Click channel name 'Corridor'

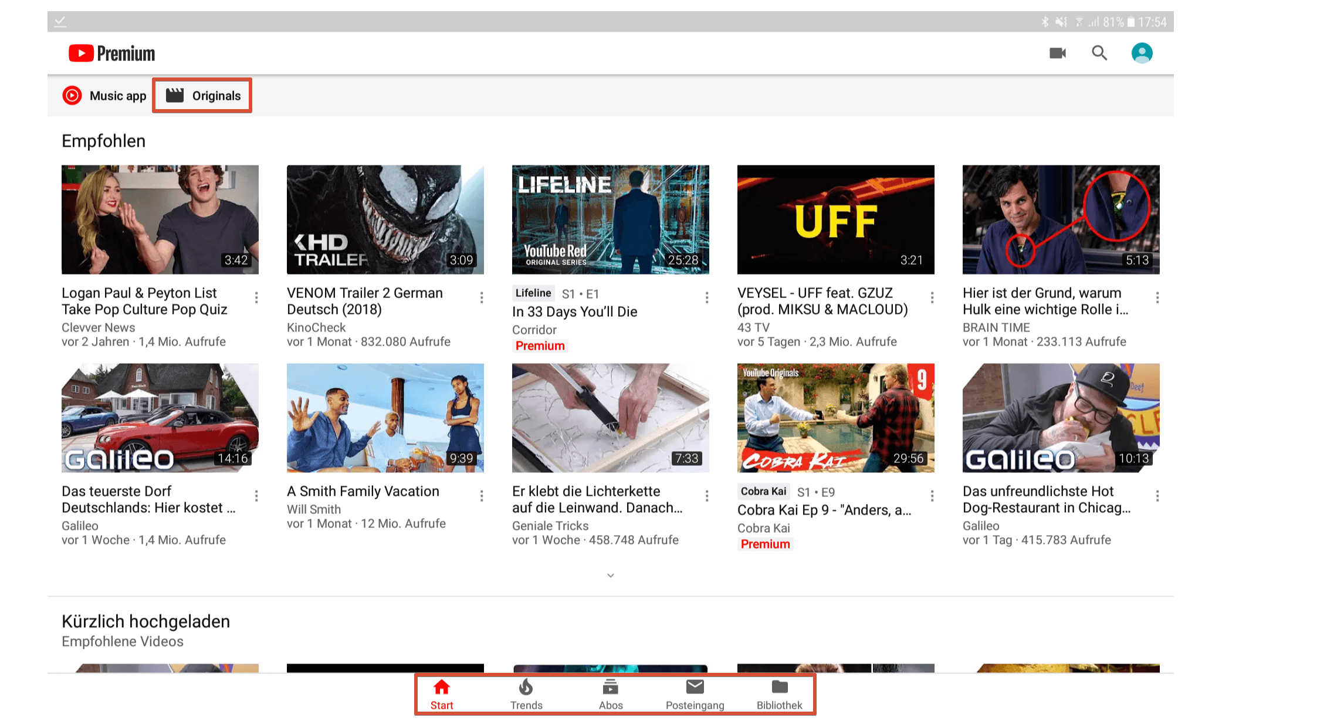coord(534,330)
